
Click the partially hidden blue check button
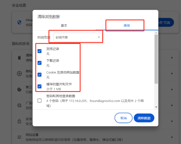[166, 22]
